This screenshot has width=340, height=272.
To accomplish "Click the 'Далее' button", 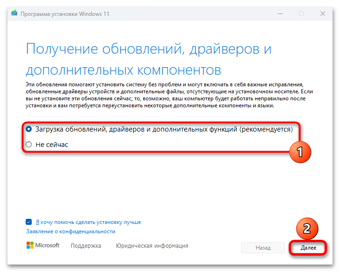I will [x=308, y=248].
